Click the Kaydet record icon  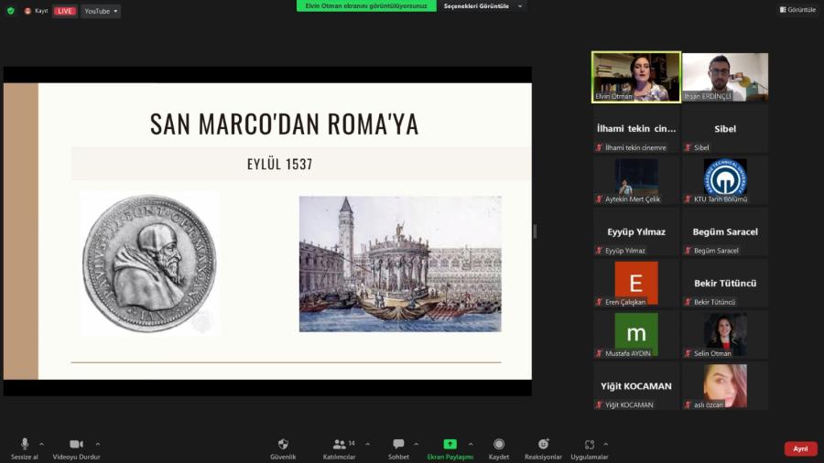click(x=499, y=444)
